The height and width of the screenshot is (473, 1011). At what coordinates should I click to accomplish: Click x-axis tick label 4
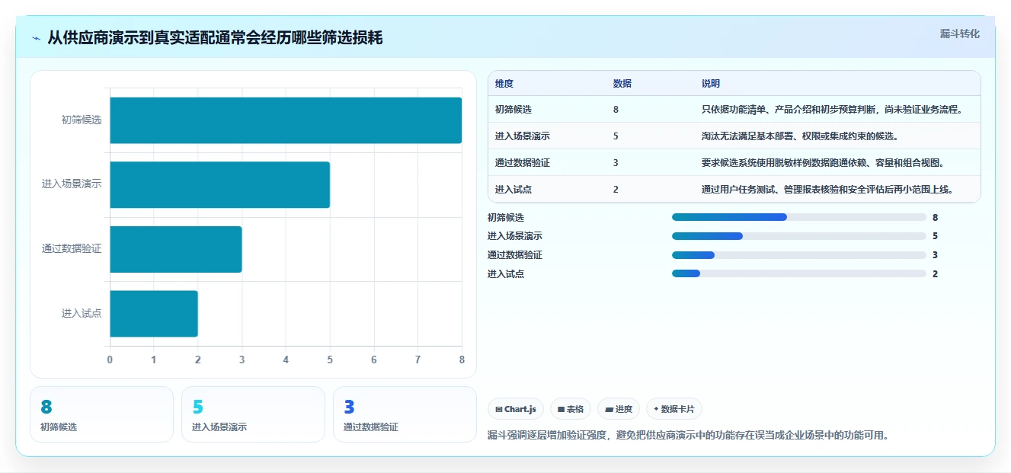[x=286, y=360]
